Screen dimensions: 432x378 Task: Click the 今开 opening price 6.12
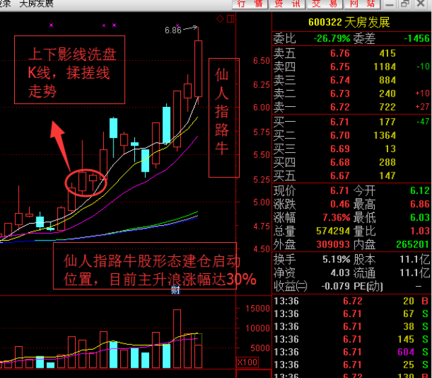(x=420, y=191)
